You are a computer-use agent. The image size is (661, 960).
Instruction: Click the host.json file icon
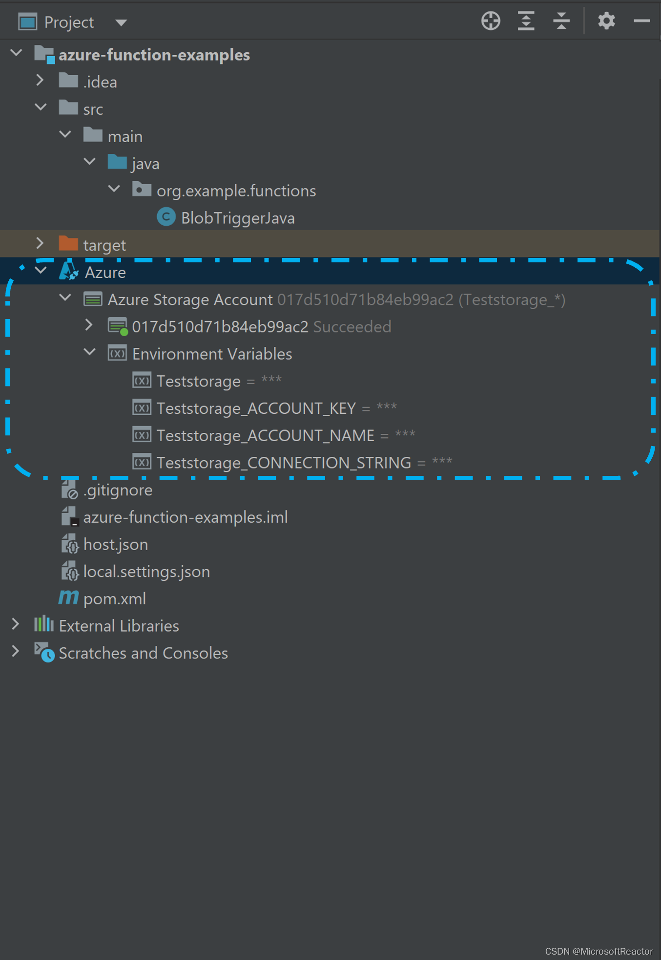[x=69, y=544]
